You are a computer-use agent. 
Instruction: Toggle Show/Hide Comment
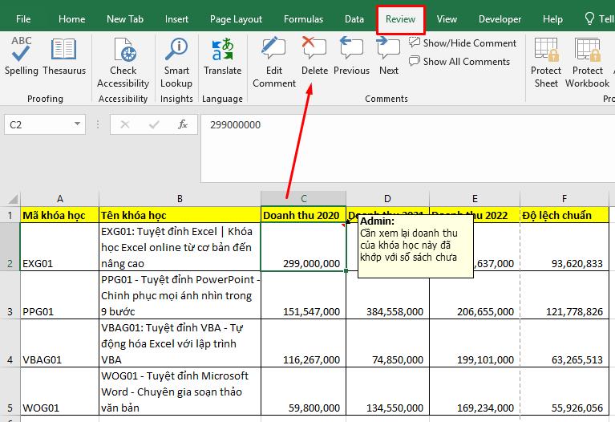tap(463, 43)
